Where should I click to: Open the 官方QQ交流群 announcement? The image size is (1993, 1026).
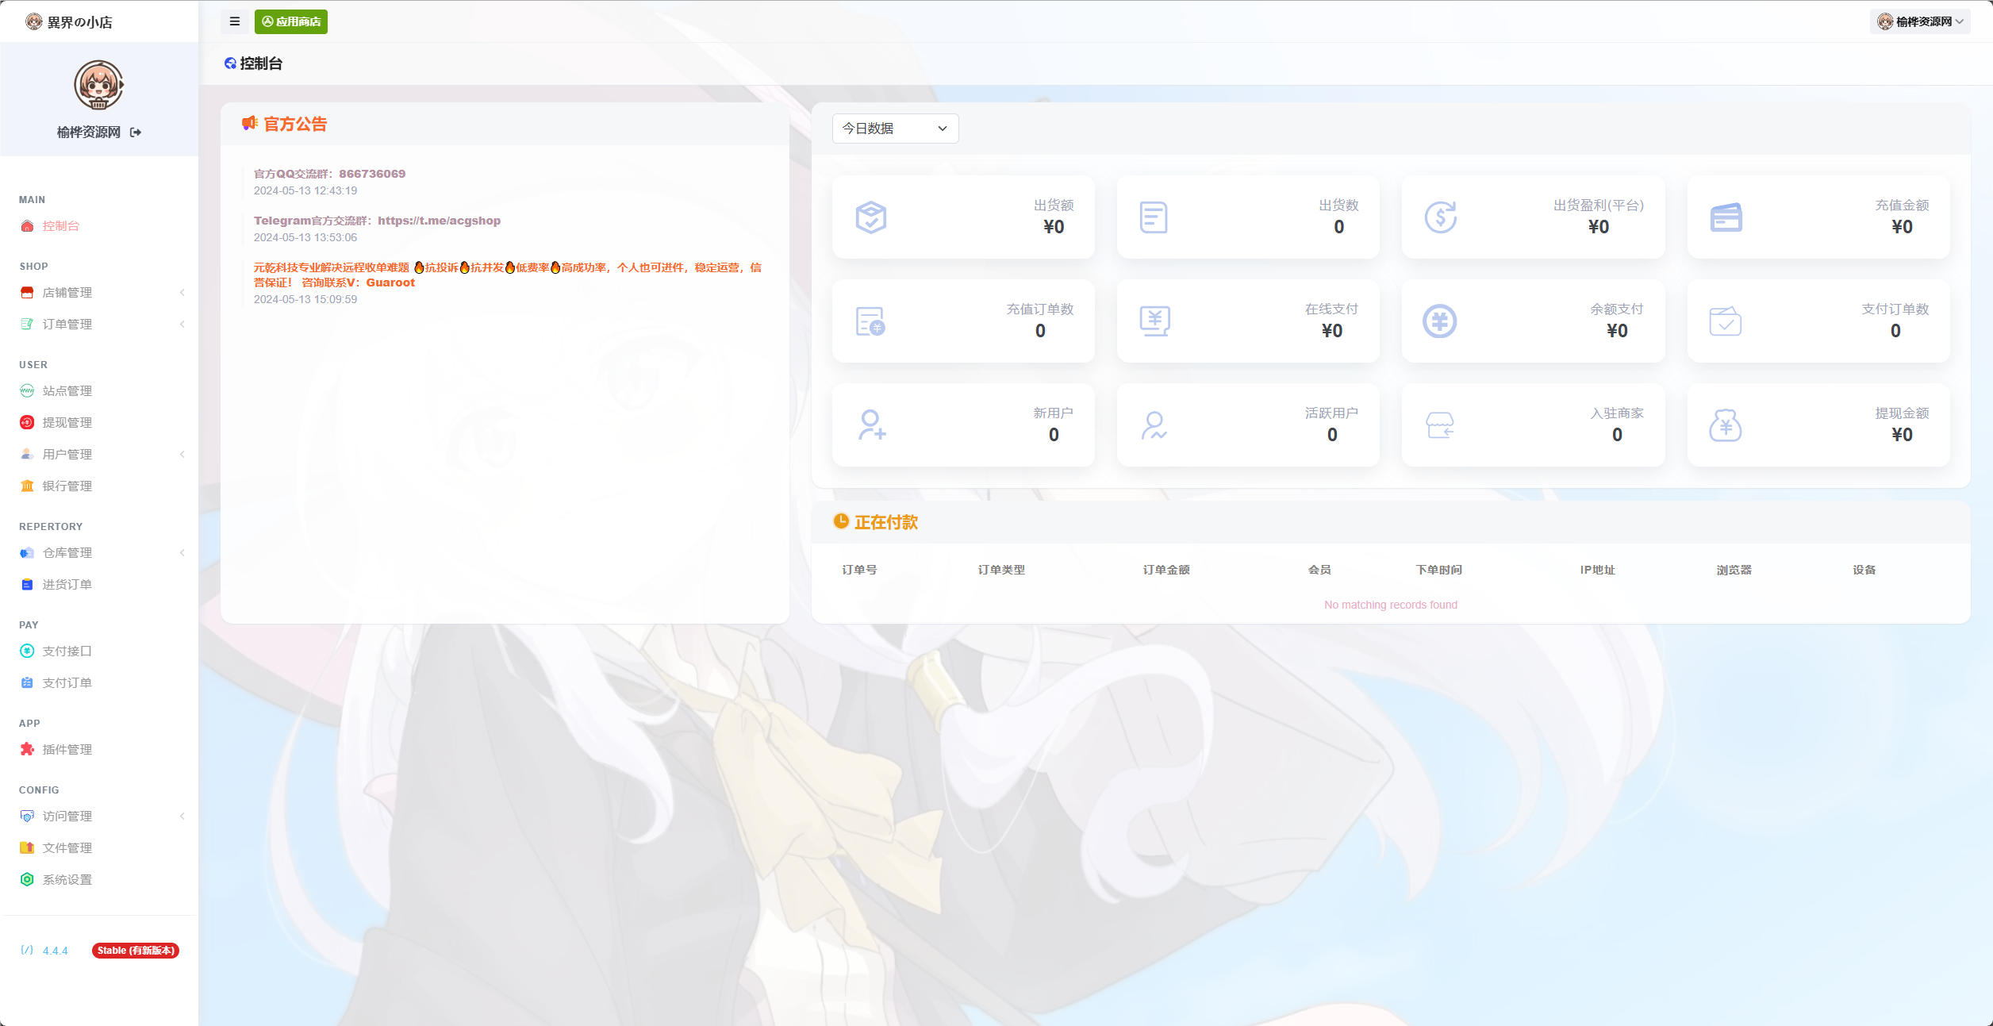(329, 174)
